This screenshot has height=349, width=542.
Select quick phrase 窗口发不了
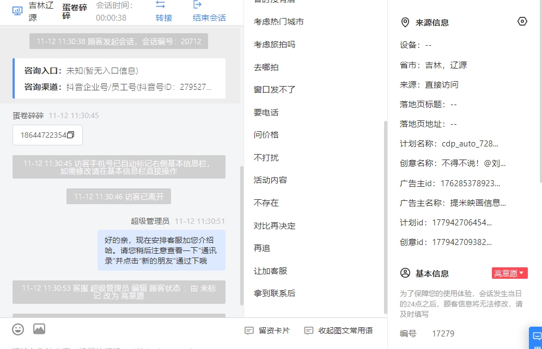[275, 90]
